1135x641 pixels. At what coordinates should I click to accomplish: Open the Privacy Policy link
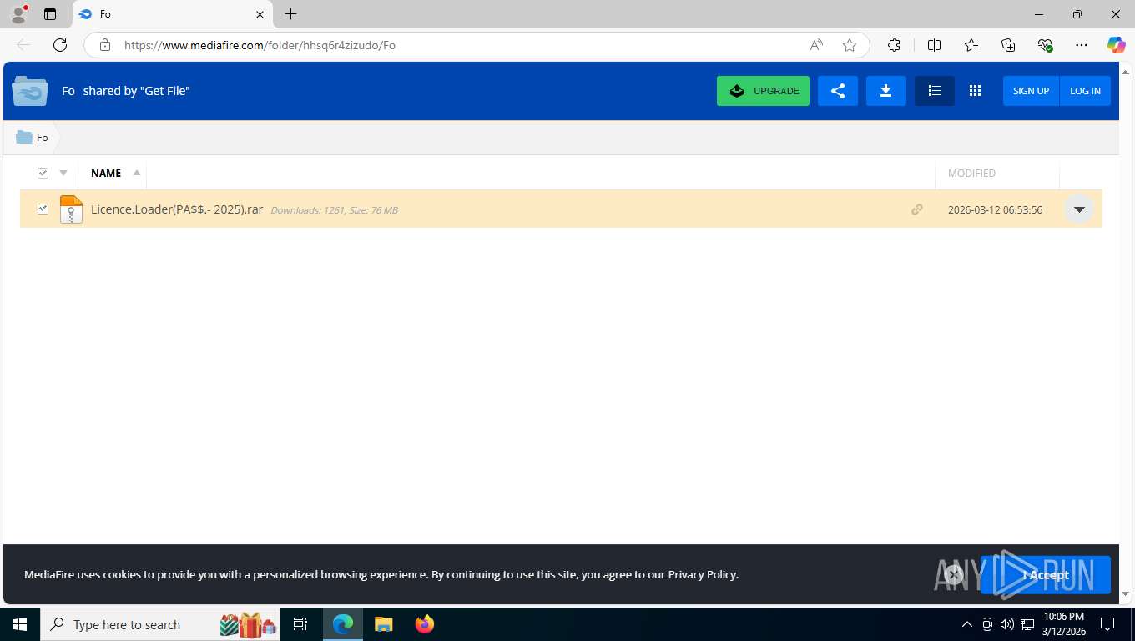(702, 574)
